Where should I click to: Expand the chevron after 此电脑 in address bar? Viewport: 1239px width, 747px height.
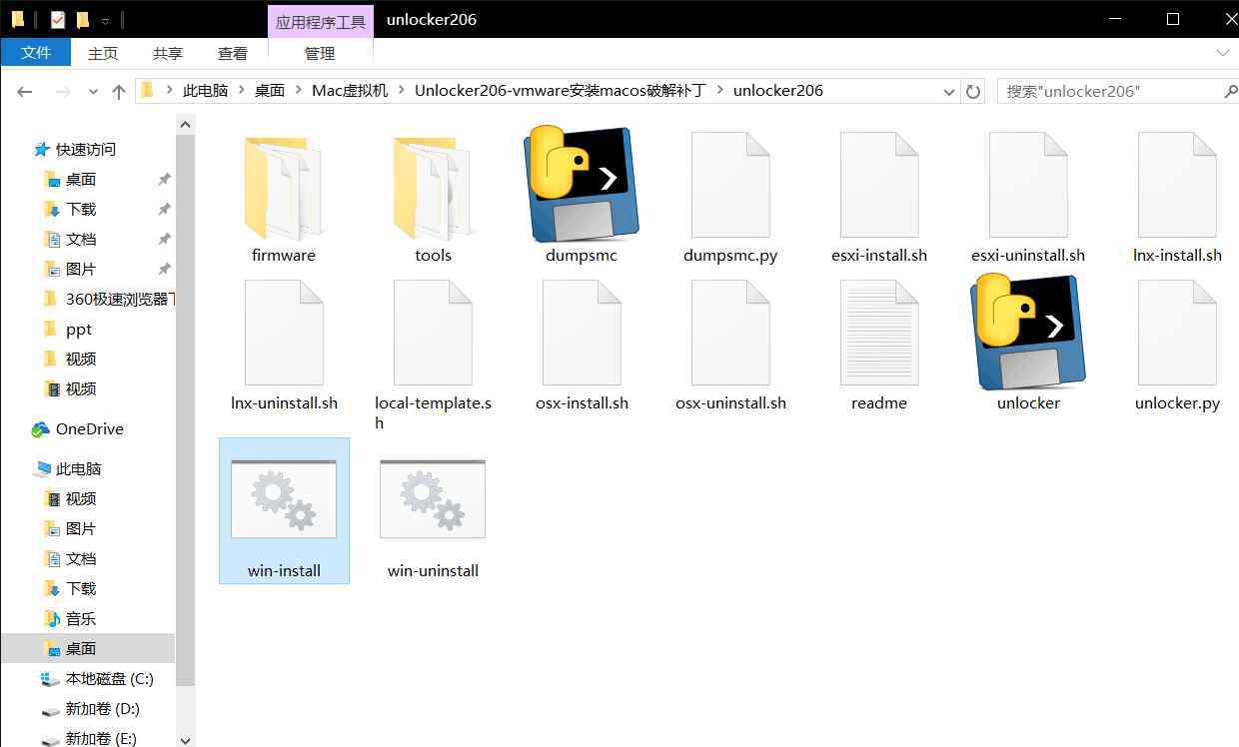click(240, 91)
